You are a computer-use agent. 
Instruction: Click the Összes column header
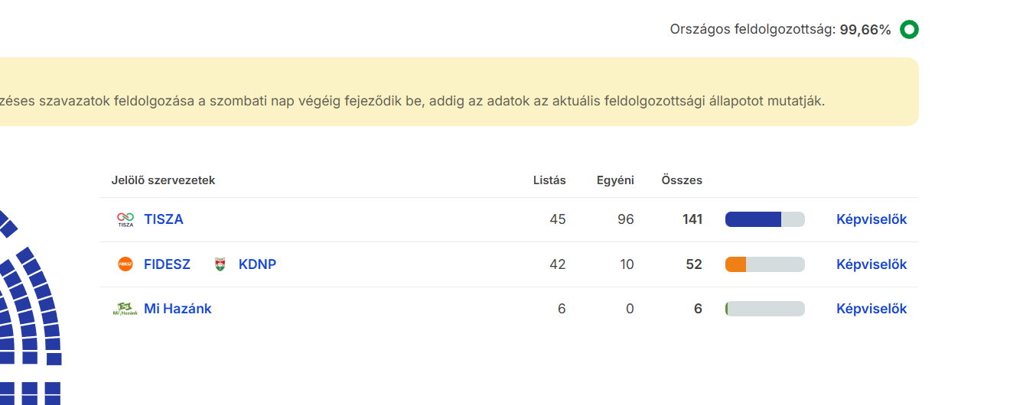[682, 180]
